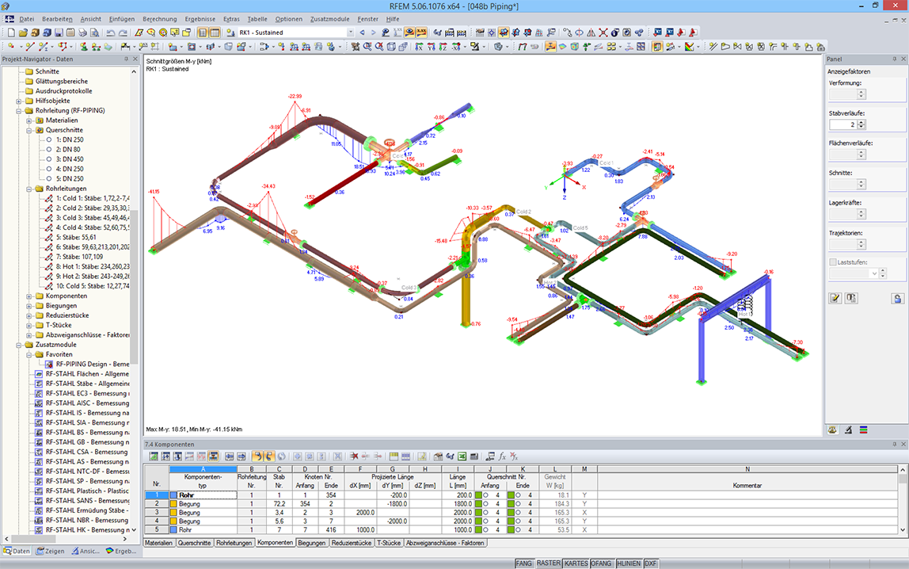
Task: Click the printer preview icon in toolbar
Action: [94, 32]
